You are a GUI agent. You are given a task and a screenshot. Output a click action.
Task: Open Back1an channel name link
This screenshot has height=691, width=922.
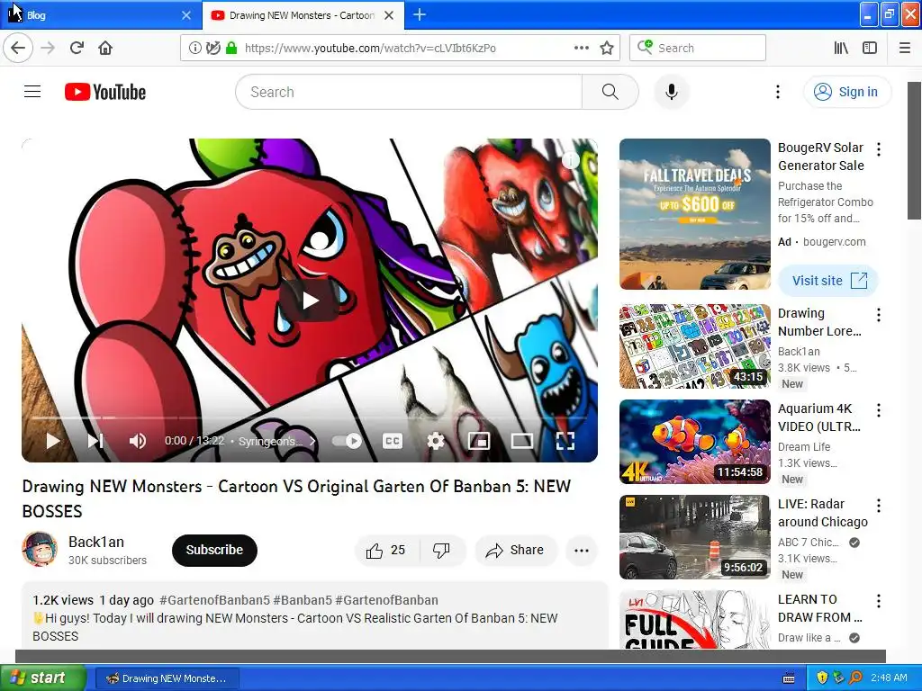tap(95, 542)
